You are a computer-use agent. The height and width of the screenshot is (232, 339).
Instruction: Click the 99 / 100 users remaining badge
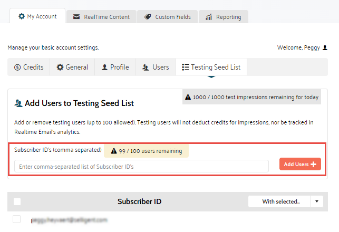click(146, 151)
